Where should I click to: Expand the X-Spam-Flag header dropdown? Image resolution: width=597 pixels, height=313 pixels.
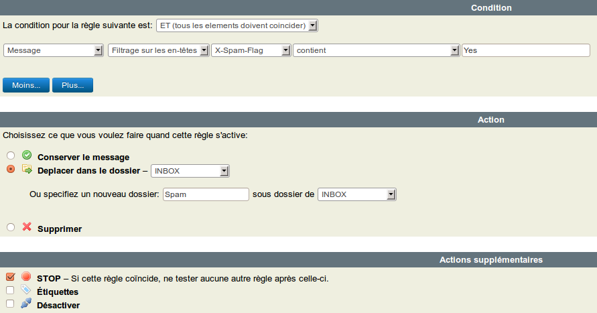(x=251, y=50)
